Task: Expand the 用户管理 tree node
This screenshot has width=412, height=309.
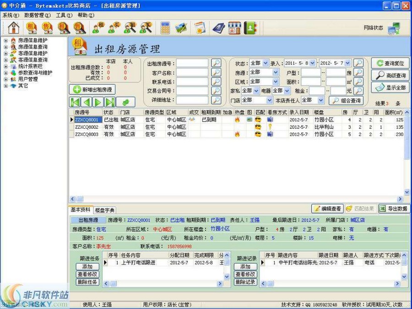Action: pos(5,79)
